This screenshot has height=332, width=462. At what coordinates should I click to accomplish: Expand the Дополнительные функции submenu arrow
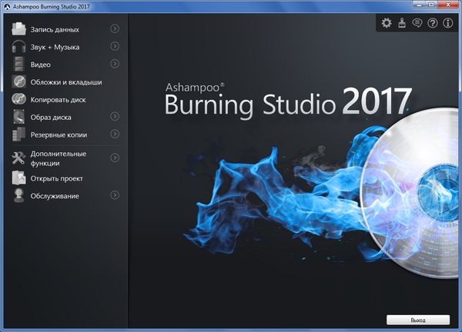click(115, 158)
